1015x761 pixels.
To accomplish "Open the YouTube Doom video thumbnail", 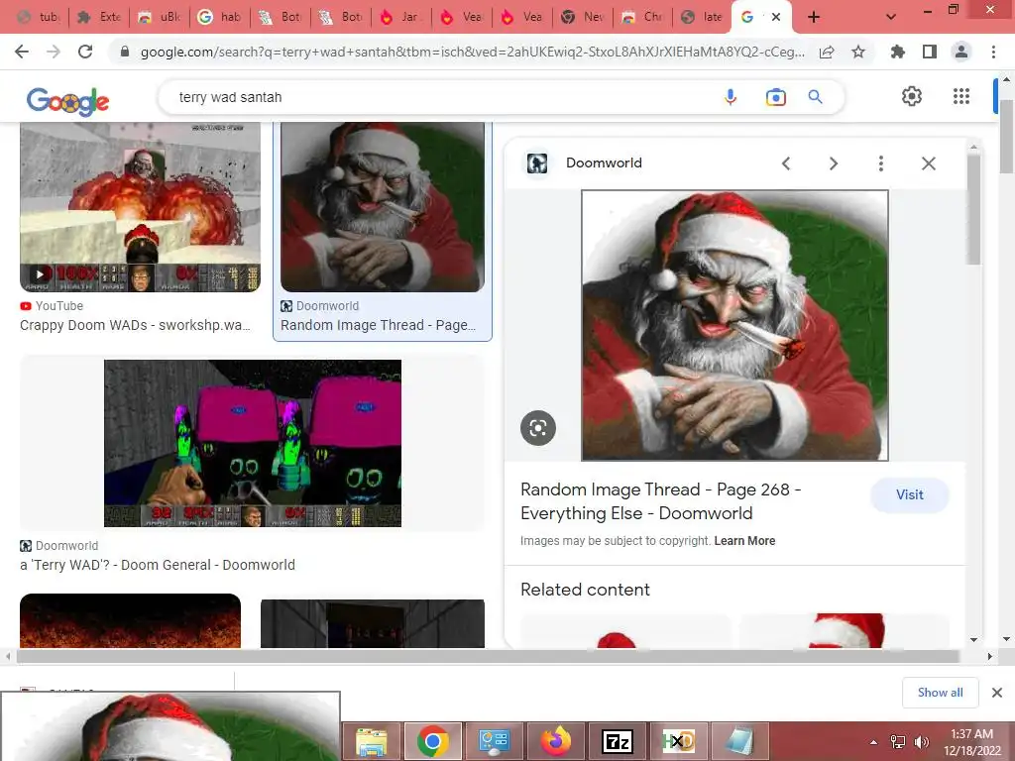I will click(140, 207).
